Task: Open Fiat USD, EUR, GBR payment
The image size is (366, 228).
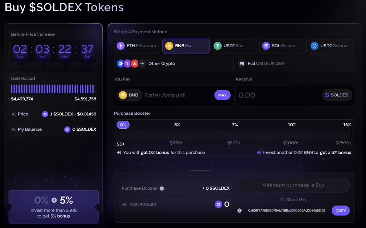Action: coord(295,64)
